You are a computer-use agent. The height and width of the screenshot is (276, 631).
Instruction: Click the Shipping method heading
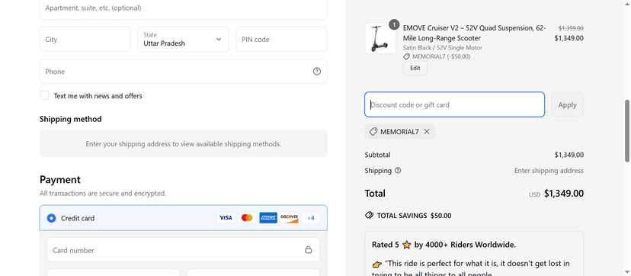[70, 119]
